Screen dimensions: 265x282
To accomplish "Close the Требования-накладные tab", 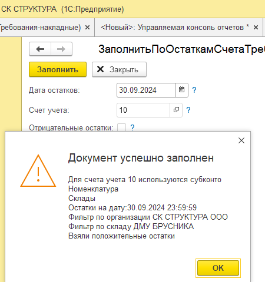I will [x=88, y=28].
